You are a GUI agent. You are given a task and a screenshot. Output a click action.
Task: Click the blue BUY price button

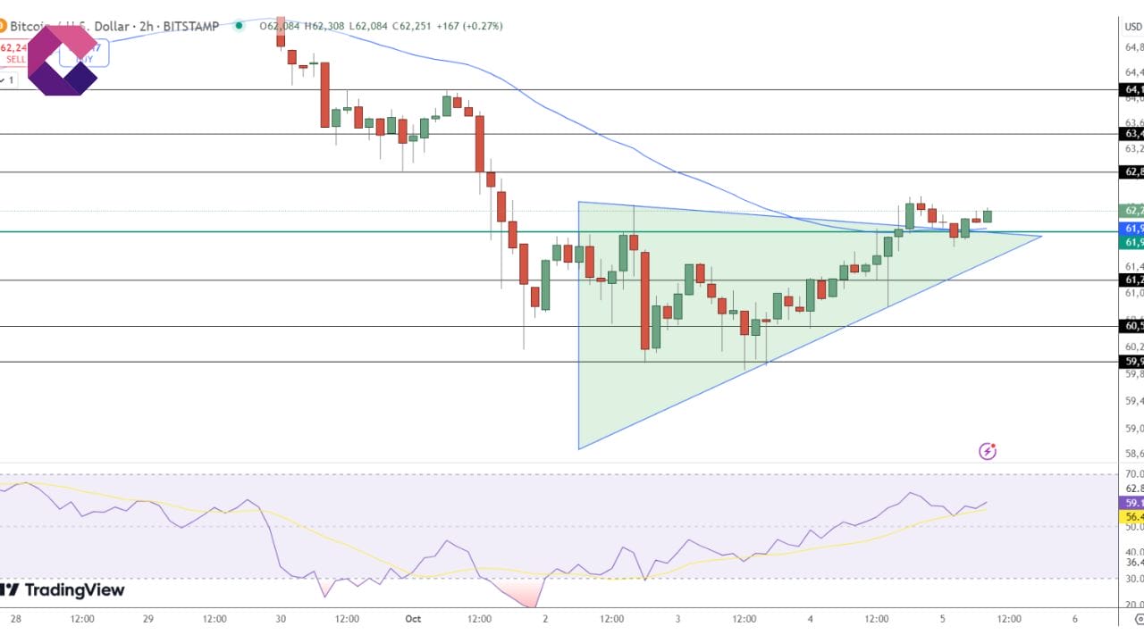click(x=85, y=54)
